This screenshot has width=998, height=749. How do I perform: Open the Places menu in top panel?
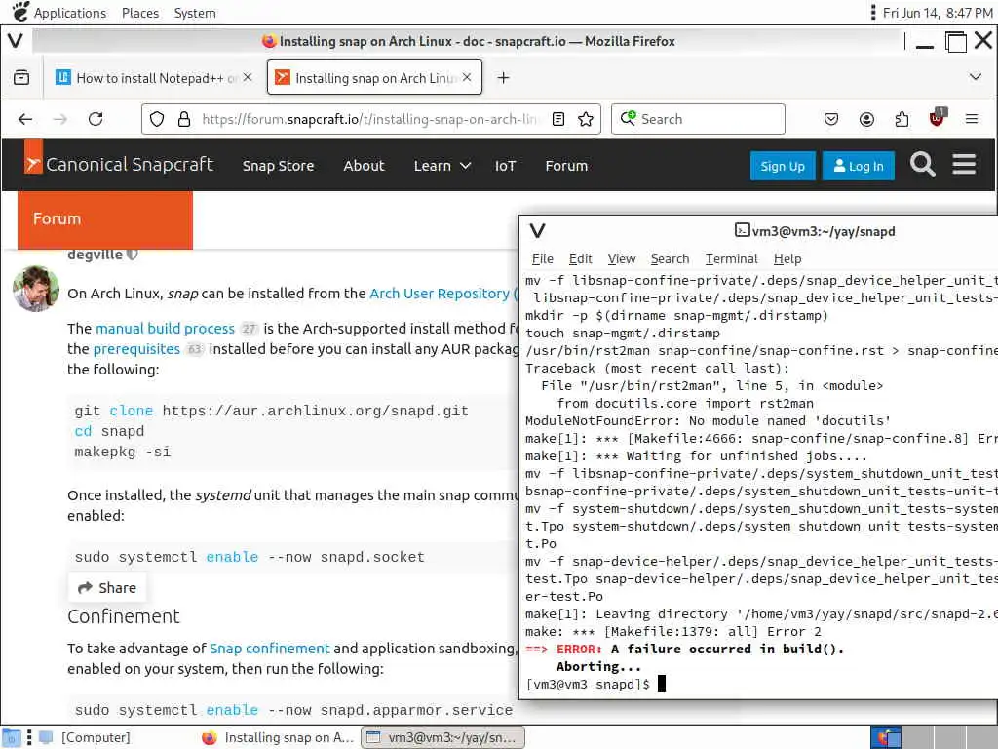(x=140, y=13)
